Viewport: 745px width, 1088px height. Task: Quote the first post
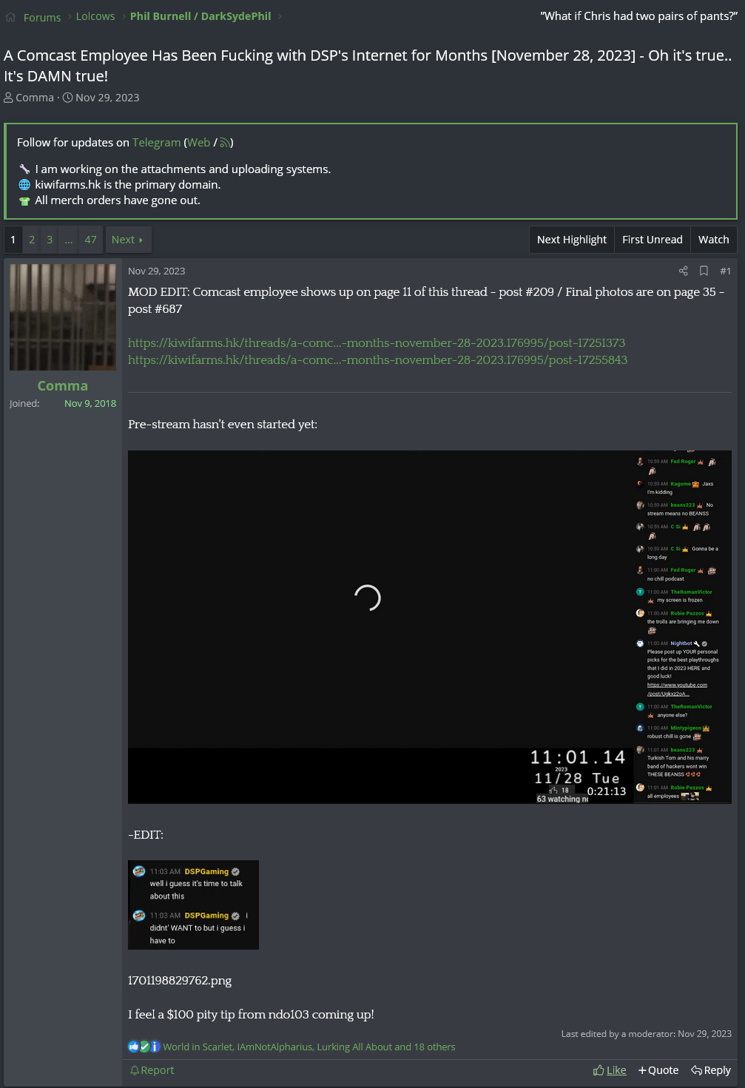coord(658,1070)
